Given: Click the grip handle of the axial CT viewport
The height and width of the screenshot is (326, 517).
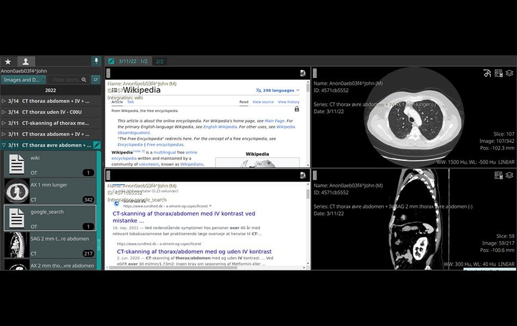Looking at the screenshot, I should 315,73.
